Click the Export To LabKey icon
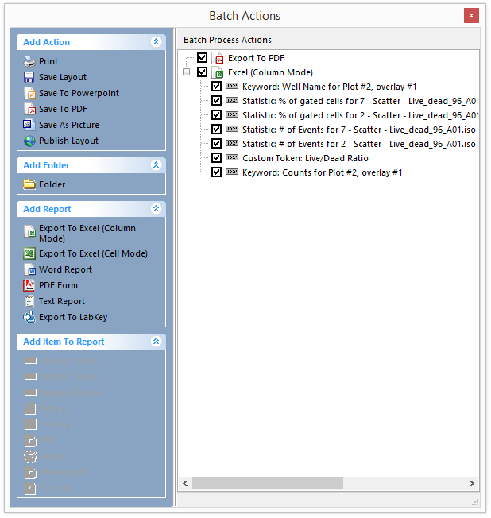Screen dimensions: 491x518 point(29,317)
